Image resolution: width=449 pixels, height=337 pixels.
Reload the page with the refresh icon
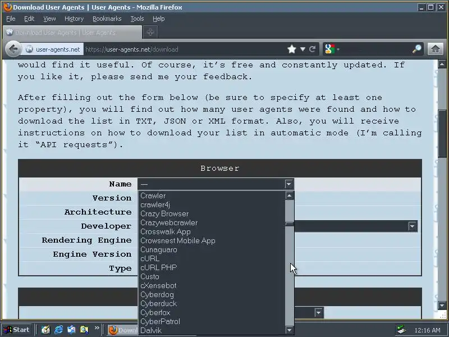[x=313, y=49]
